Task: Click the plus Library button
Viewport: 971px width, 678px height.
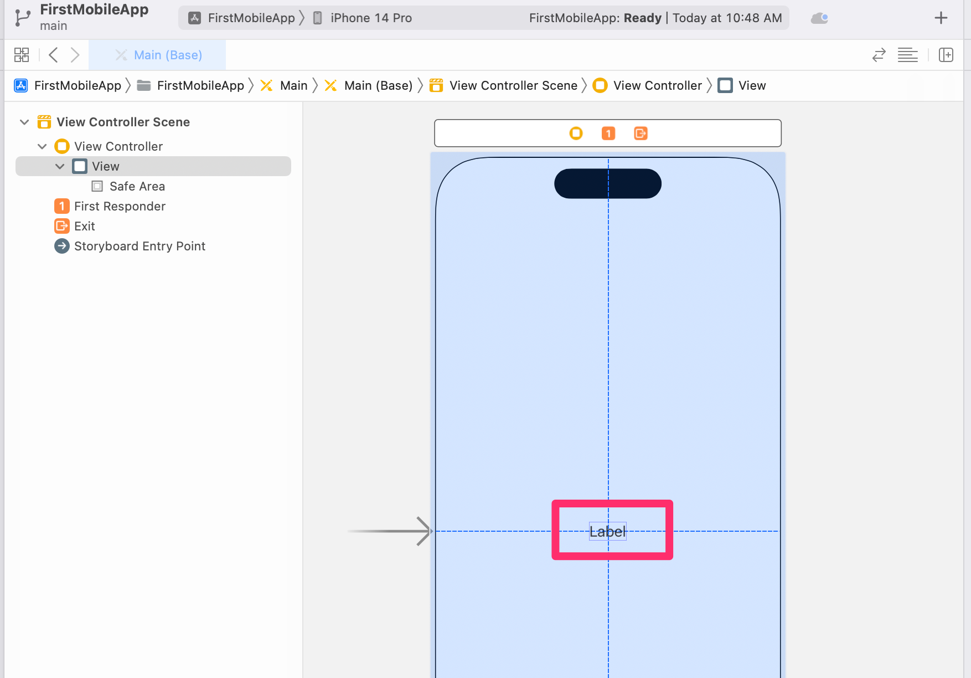Action: (x=941, y=18)
